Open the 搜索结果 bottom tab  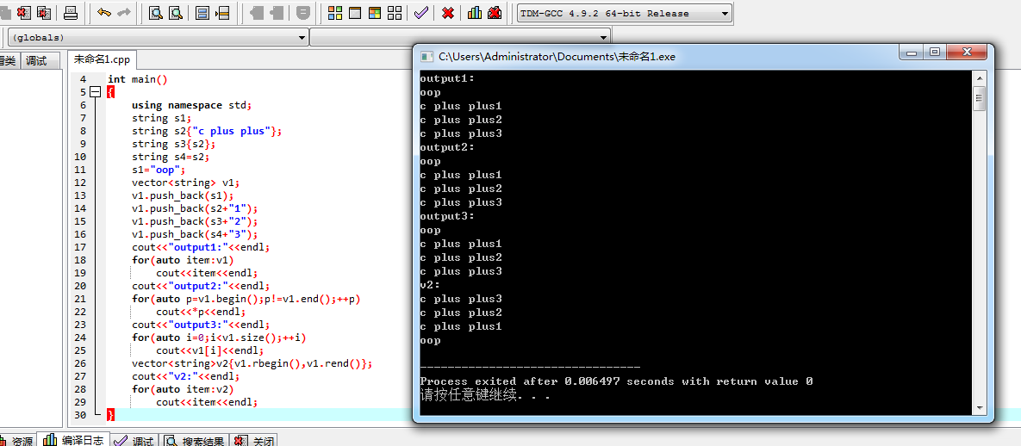tap(196, 440)
